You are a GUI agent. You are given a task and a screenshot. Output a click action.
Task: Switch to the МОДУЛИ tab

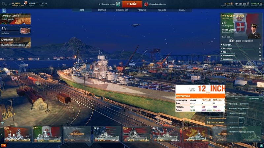(x=102, y=10)
